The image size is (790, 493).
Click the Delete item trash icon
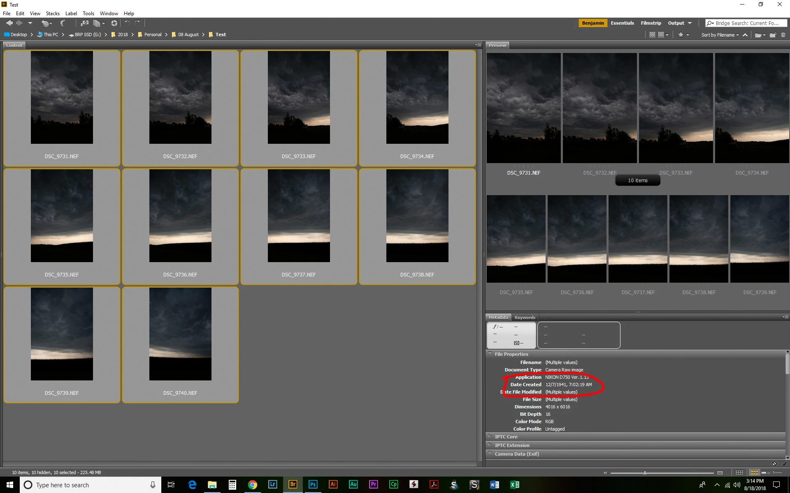pos(783,35)
